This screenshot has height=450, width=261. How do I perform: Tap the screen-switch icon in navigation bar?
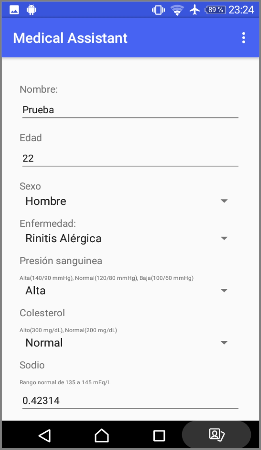pyautogui.click(x=216, y=434)
